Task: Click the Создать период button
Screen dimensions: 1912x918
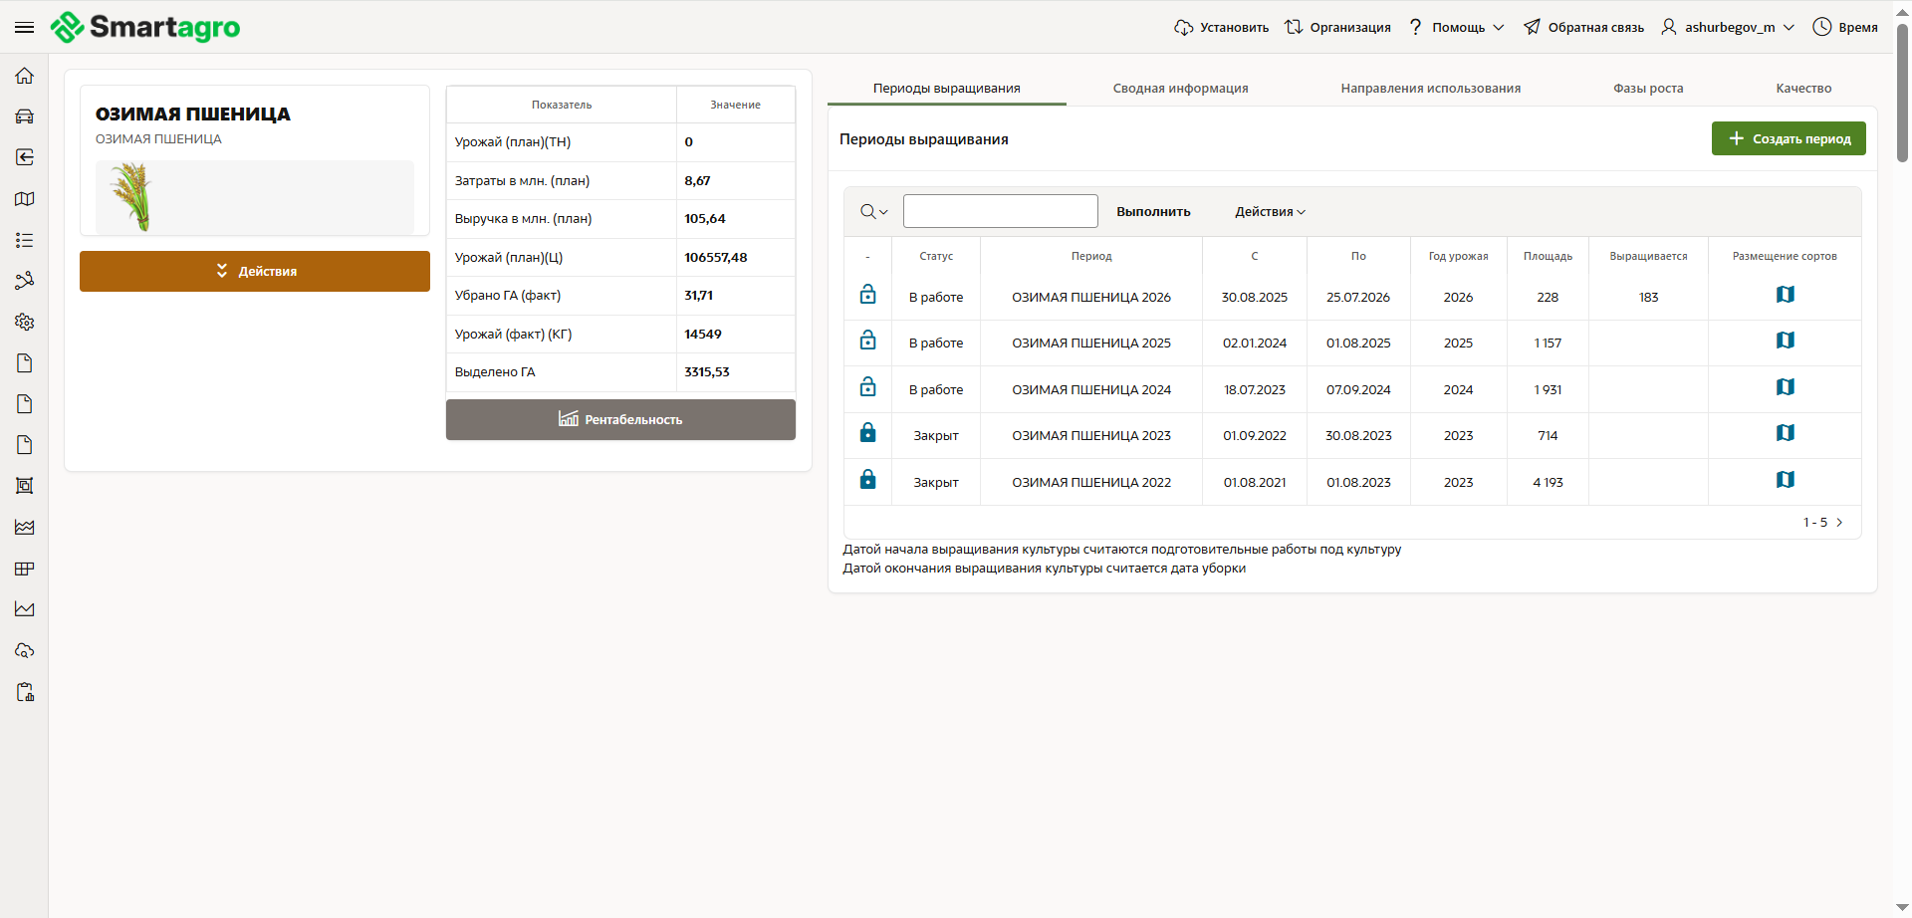Action: coord(1789,138)
